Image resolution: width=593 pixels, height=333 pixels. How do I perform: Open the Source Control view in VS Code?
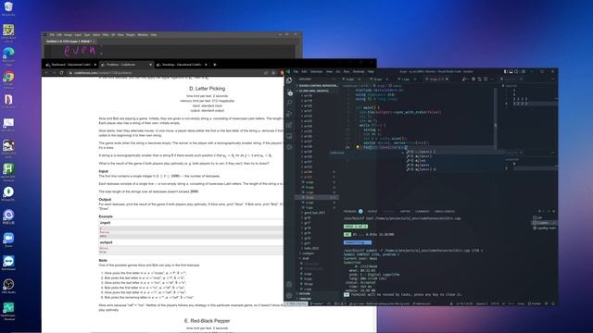coord(290,92)
